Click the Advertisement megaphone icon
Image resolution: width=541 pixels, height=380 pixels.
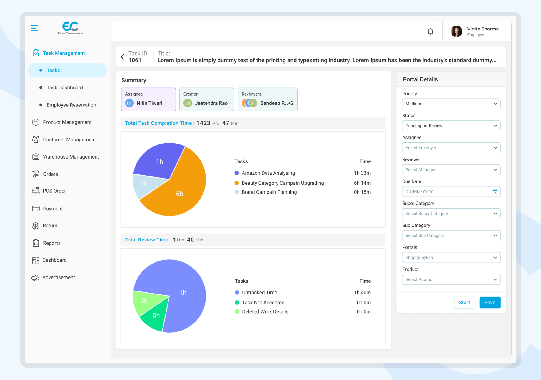tap(35, 278)
